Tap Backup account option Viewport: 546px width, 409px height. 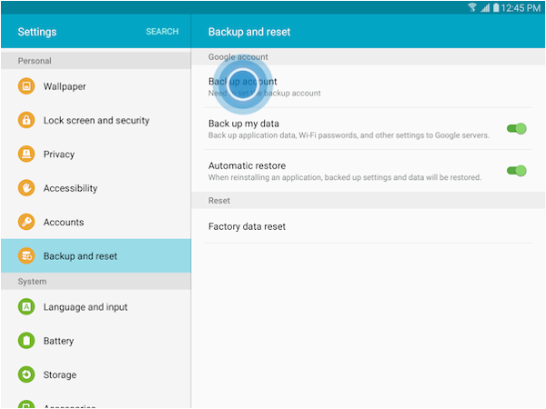tap(368, 86)
